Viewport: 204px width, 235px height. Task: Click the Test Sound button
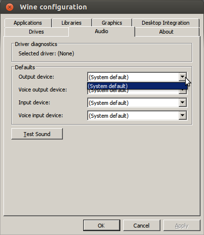click(37, 134)
